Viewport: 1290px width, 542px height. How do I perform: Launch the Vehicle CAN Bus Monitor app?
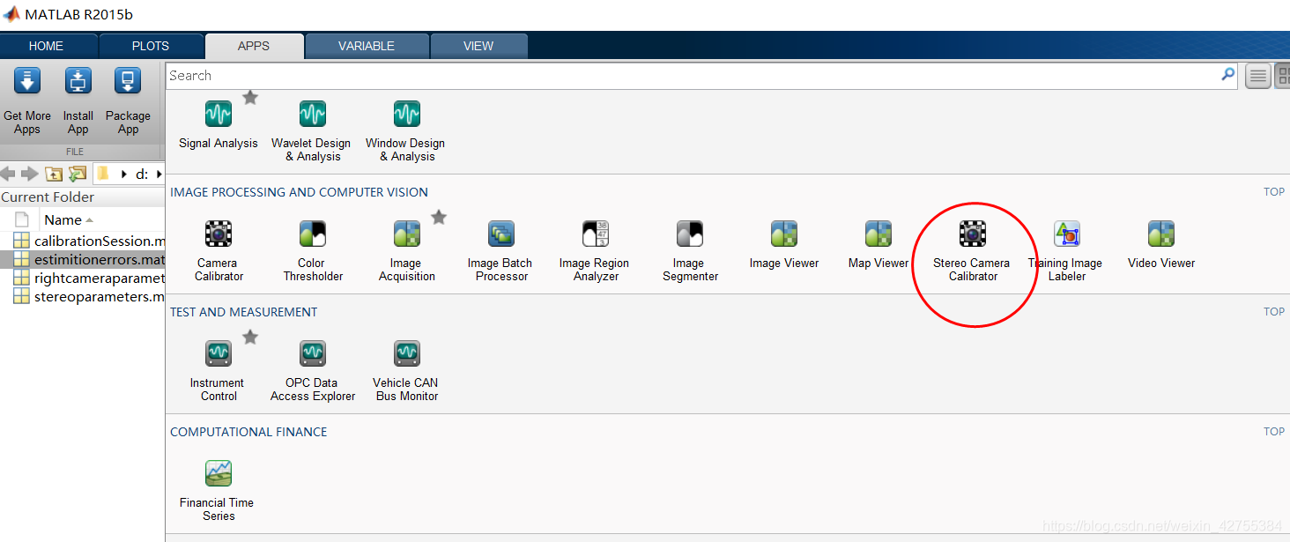[x=406, y=369]
